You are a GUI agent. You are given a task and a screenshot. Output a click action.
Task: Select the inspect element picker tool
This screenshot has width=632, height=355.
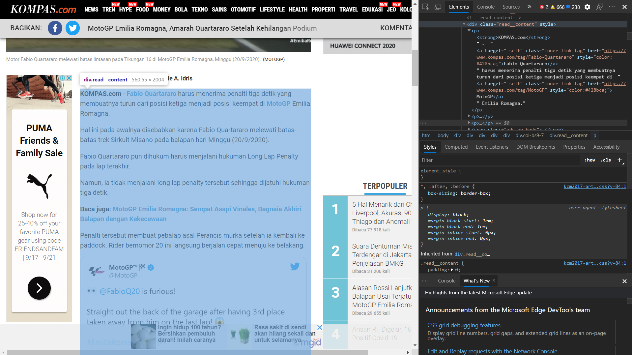[x=426, y=7]
